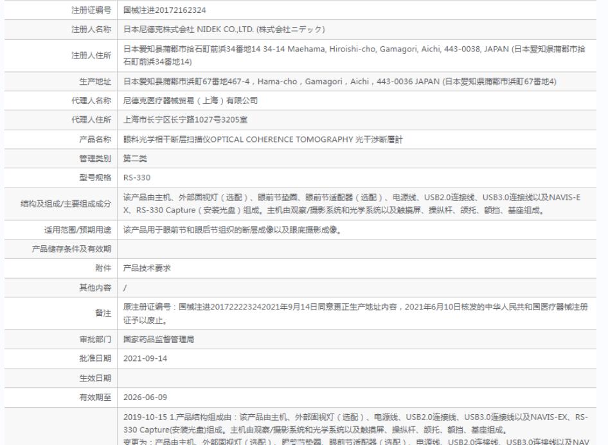Click the 代理人住所 label
Image resolution: width=608 pixels, height=445 pixels.
(91, 119)
